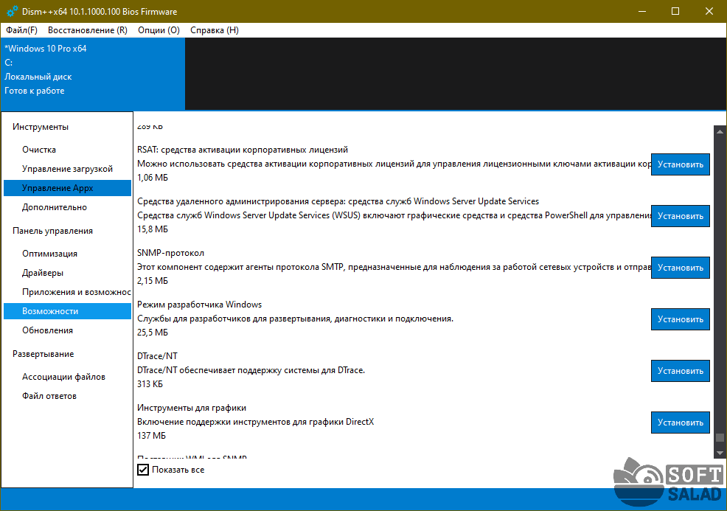This screenshot has width=727, height=511.
Task: Install RSAT volume license activation tools
Action: [680, 164]
